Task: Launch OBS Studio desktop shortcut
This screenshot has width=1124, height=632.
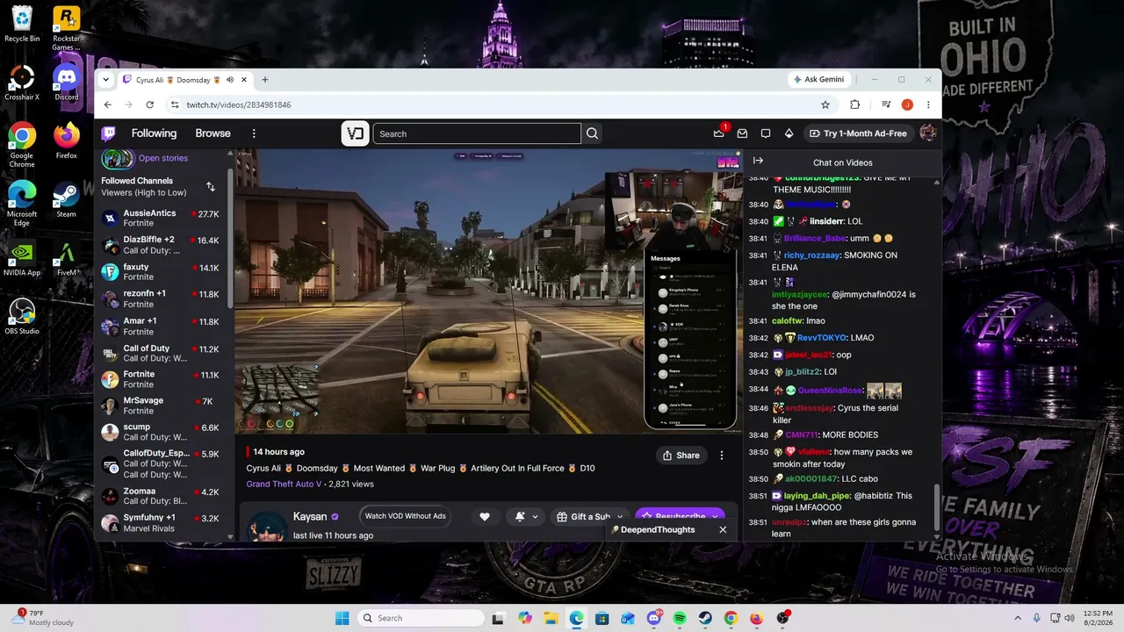Action: 22,317
